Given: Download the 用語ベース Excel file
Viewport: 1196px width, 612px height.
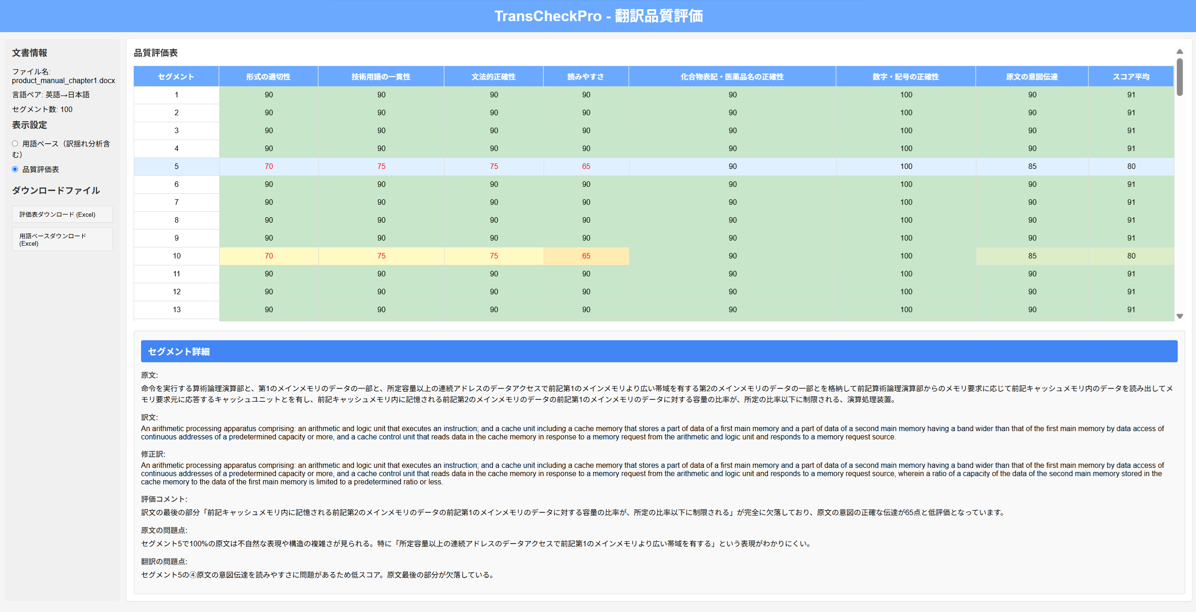Looking at the screenshot, I should (x=62, y=239).
